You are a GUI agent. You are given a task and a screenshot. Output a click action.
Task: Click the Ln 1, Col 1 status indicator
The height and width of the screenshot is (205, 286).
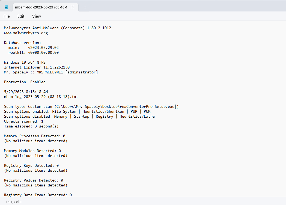coord(14,202)
